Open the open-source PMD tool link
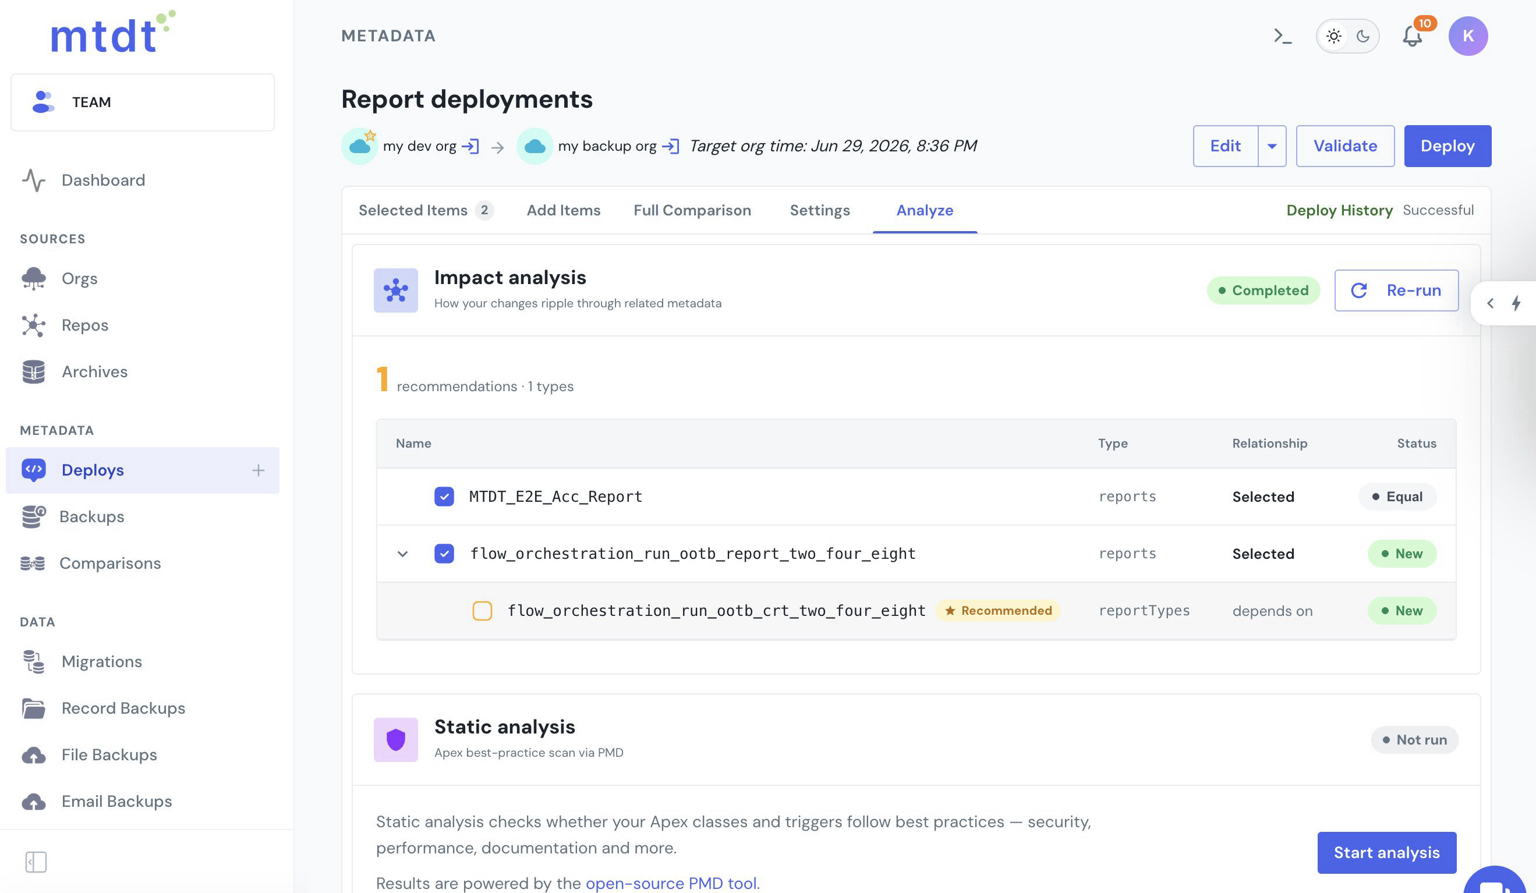The width and height of the screenshot is (1536, 893). pos(671,883)
